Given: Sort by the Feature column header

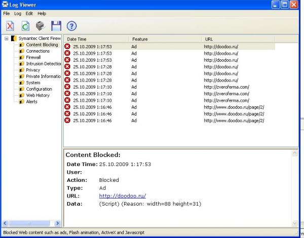Looking at the screenshot, I should (x=165, y=39).
